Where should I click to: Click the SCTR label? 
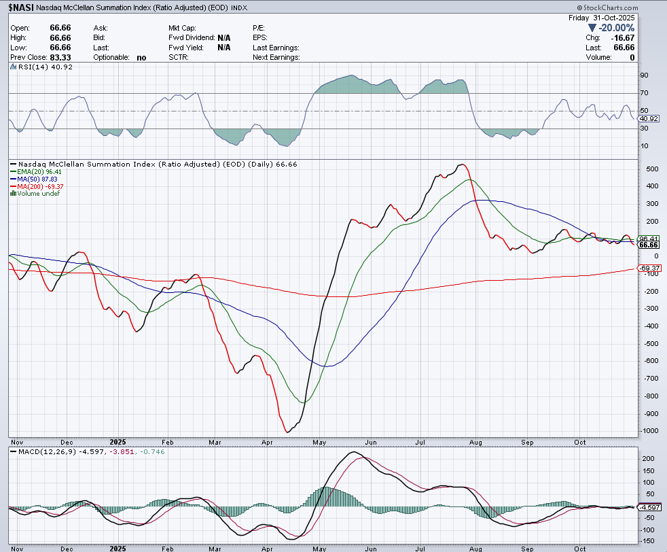[179, 58]
